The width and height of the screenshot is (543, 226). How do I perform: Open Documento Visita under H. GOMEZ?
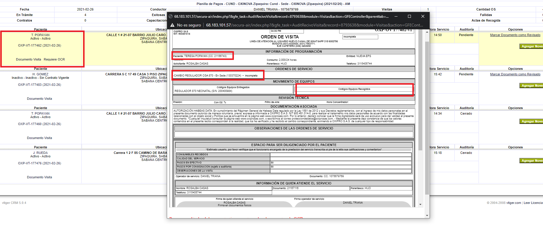point(40,99)
